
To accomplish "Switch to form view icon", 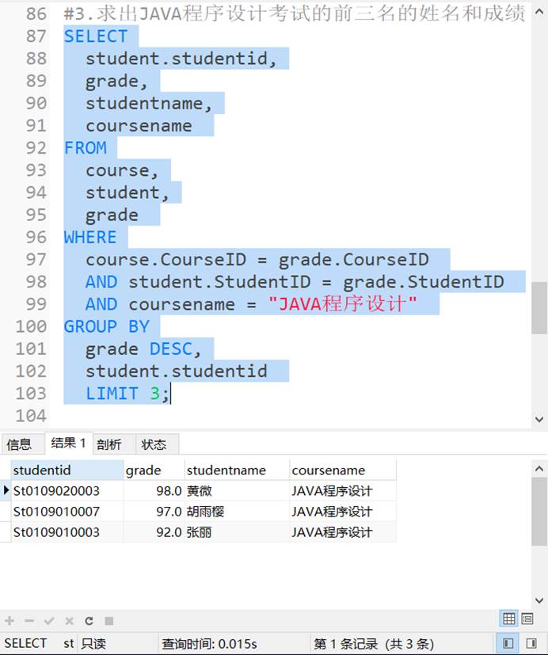I will (527, 619).
